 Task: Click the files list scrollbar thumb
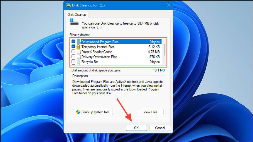click(x=164, y=50)
